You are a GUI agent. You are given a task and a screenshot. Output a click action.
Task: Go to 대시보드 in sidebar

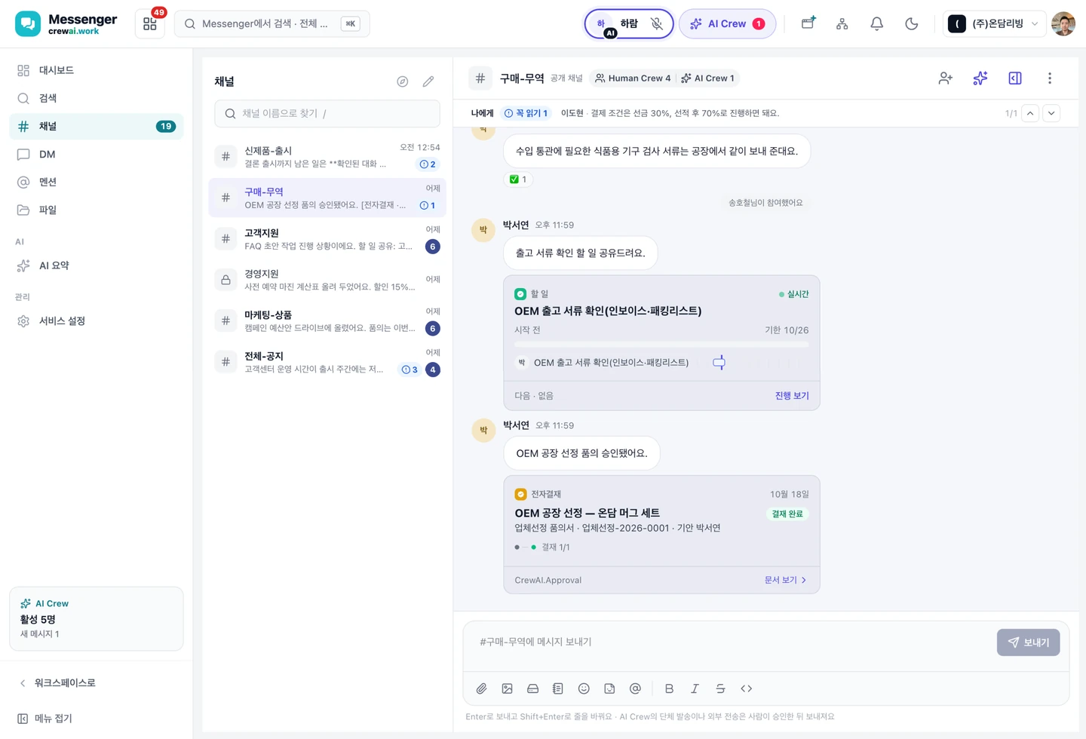97,70
